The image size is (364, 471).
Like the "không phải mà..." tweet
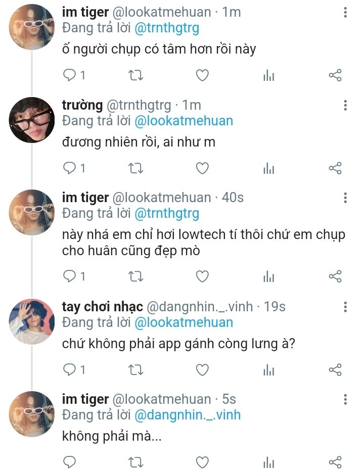[x=202, y=462]
